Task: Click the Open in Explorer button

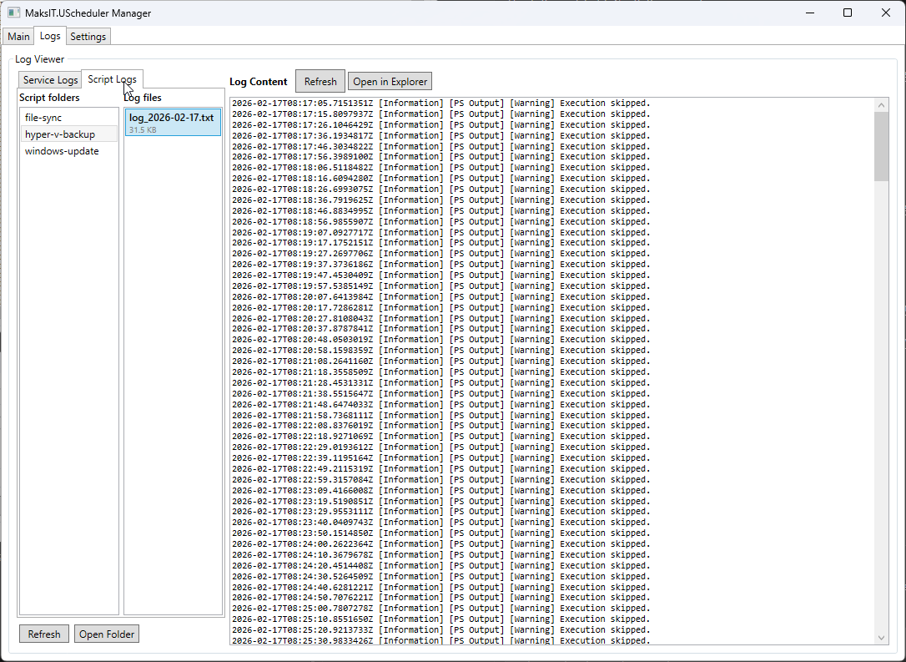Action: [x=390, y=82]
